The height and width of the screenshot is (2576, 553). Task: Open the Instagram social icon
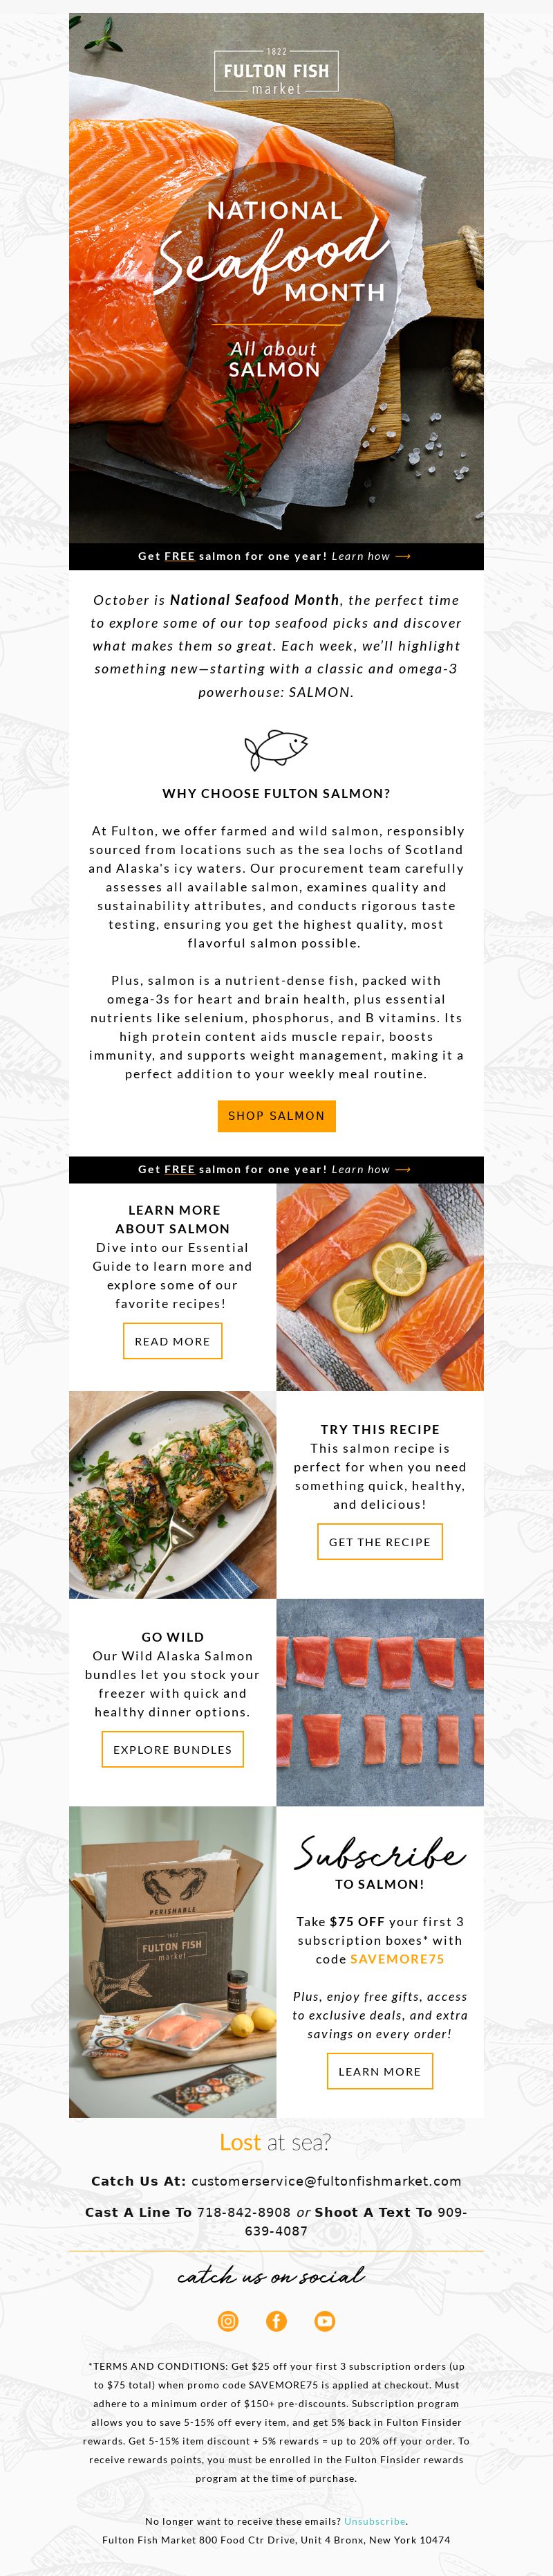pyautogui.click(x=229, y=2321)
